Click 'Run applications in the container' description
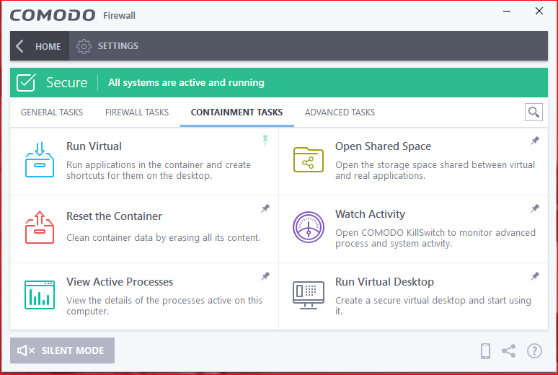Image resolution: width=558 pixels, height=375 pixels. 159,170
